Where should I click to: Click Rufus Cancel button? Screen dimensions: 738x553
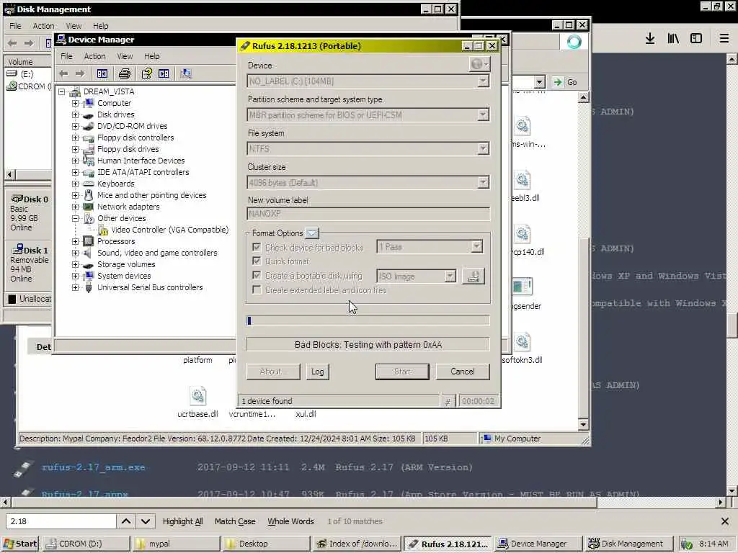point(463,372)
